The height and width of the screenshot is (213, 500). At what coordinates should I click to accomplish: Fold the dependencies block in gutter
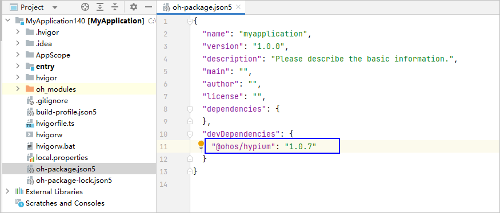(190, 109)
